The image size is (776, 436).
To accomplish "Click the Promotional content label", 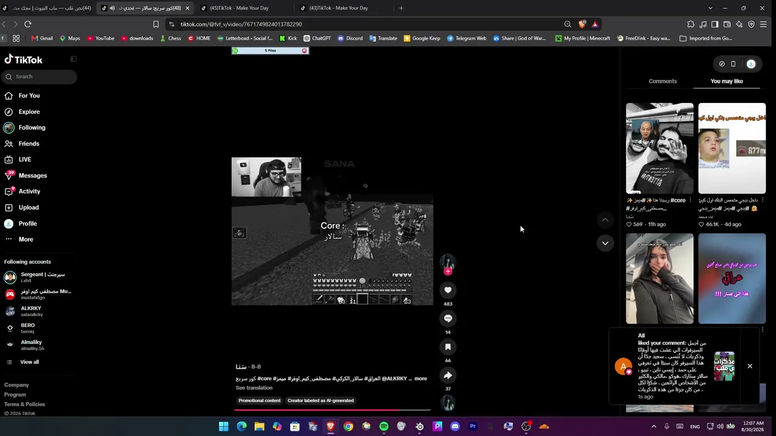I will [x=259, y=400].
